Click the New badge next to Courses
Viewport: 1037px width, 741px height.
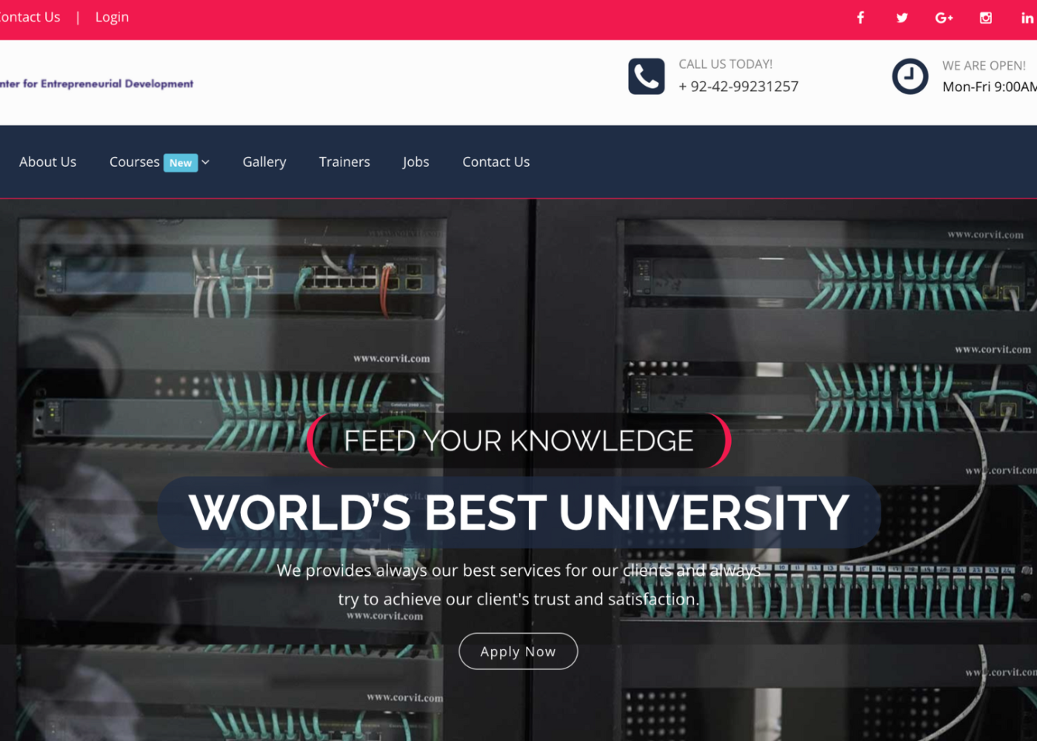(x=181, y=163)
